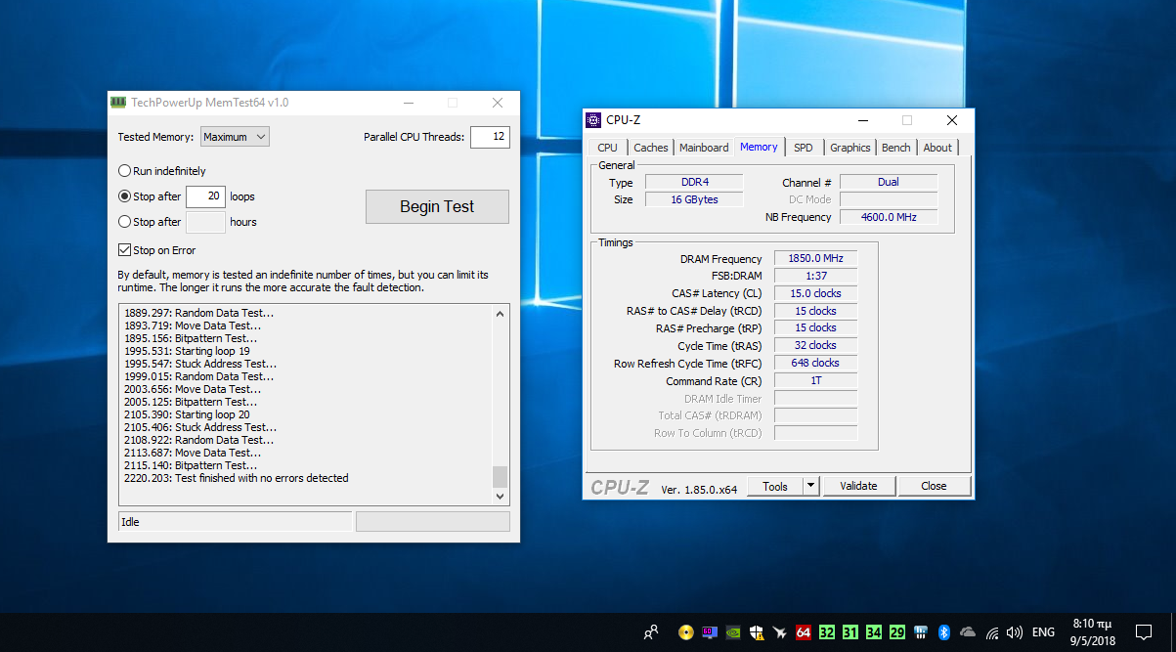Click the log scroll up arrow

coord(500,314)
